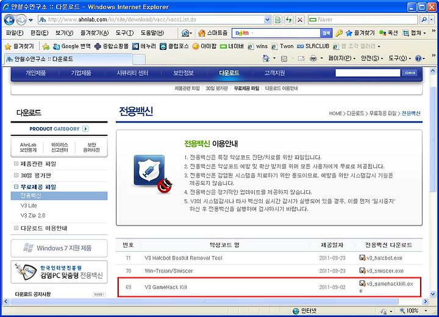
Task: Open the zoom level 100% dropdown
Action: point(426,310)
